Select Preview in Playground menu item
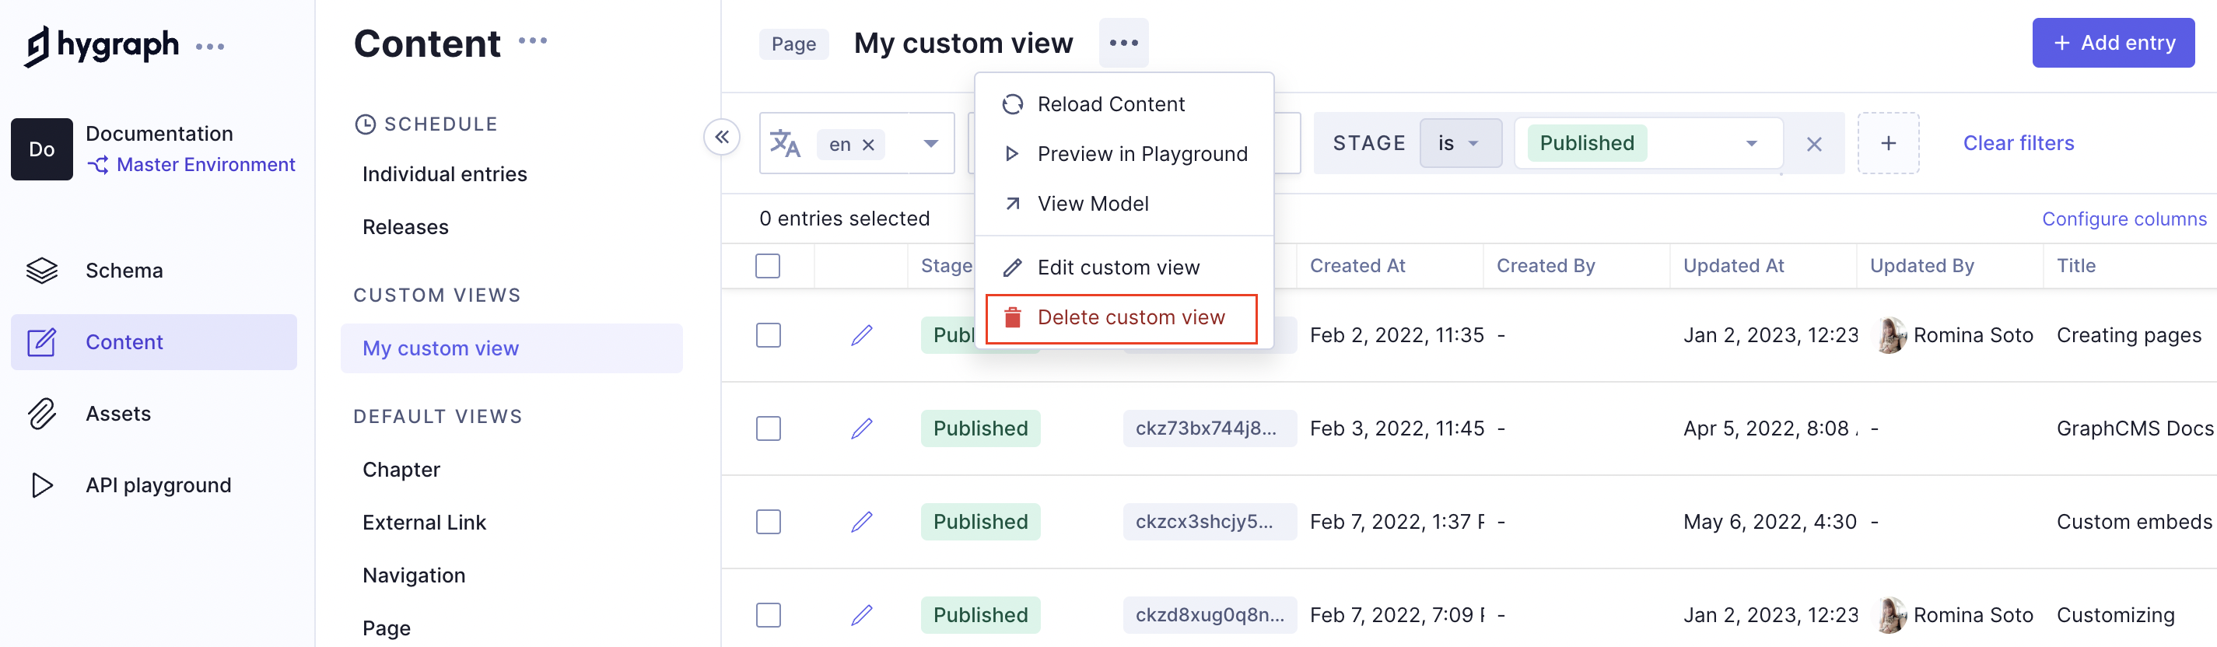 [1141, 154]
